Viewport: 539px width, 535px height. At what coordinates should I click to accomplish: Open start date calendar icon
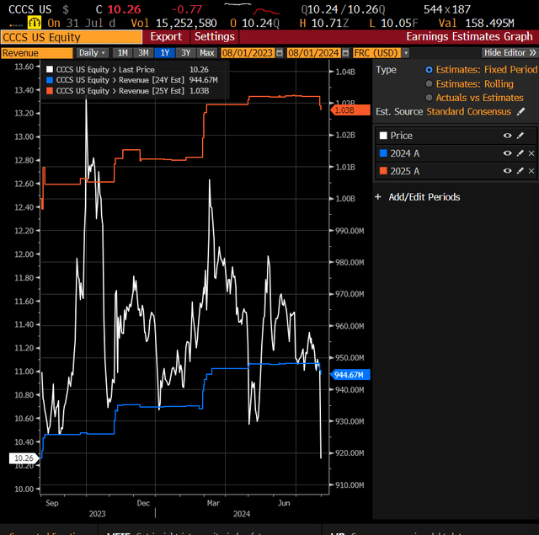point(280,53)
